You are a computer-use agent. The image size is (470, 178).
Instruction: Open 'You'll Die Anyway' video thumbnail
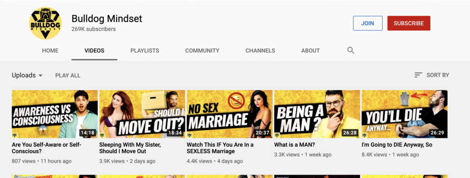405,114
